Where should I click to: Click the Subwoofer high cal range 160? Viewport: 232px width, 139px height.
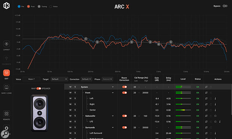(145, 116)
